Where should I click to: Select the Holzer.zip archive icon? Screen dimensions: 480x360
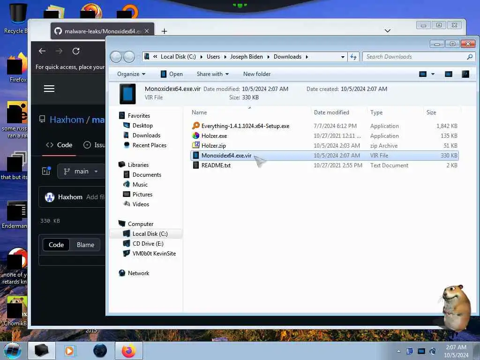coord(196,145)
